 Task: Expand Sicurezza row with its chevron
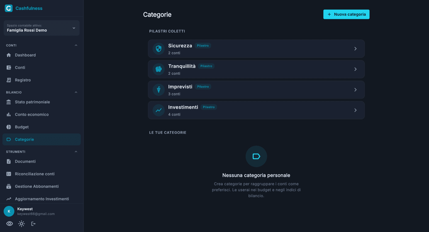tap(355, 49)
